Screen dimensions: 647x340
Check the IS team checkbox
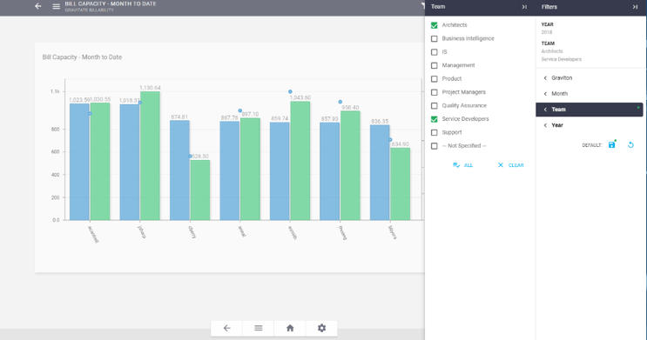434,52
